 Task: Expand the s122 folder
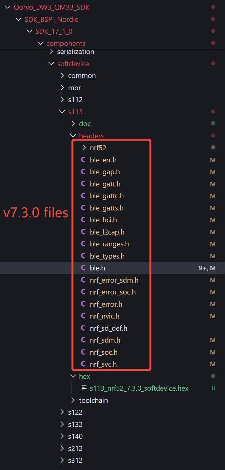click(x=62, y=412)
